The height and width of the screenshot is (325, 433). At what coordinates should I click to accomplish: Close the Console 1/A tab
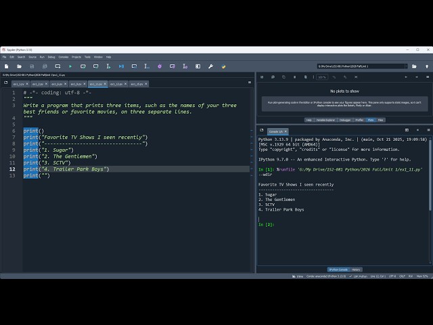coord(286,131)
